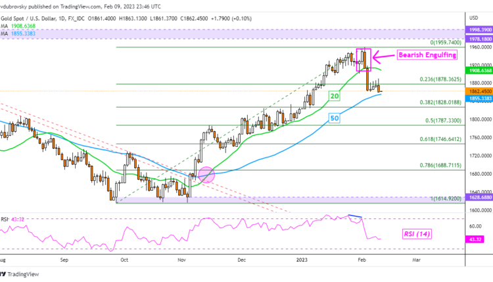Click the orange 1862.4500 current price tag
Viewport: 493px width, 282px height.
point(479,91)
